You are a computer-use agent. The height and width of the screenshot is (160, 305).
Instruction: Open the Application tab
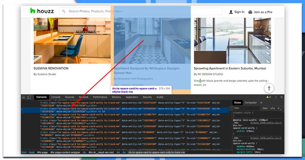point(132,97)
